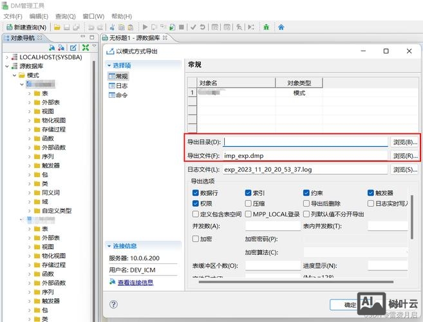
Task: Click the 查看连接信息 link
Action: 136,282
